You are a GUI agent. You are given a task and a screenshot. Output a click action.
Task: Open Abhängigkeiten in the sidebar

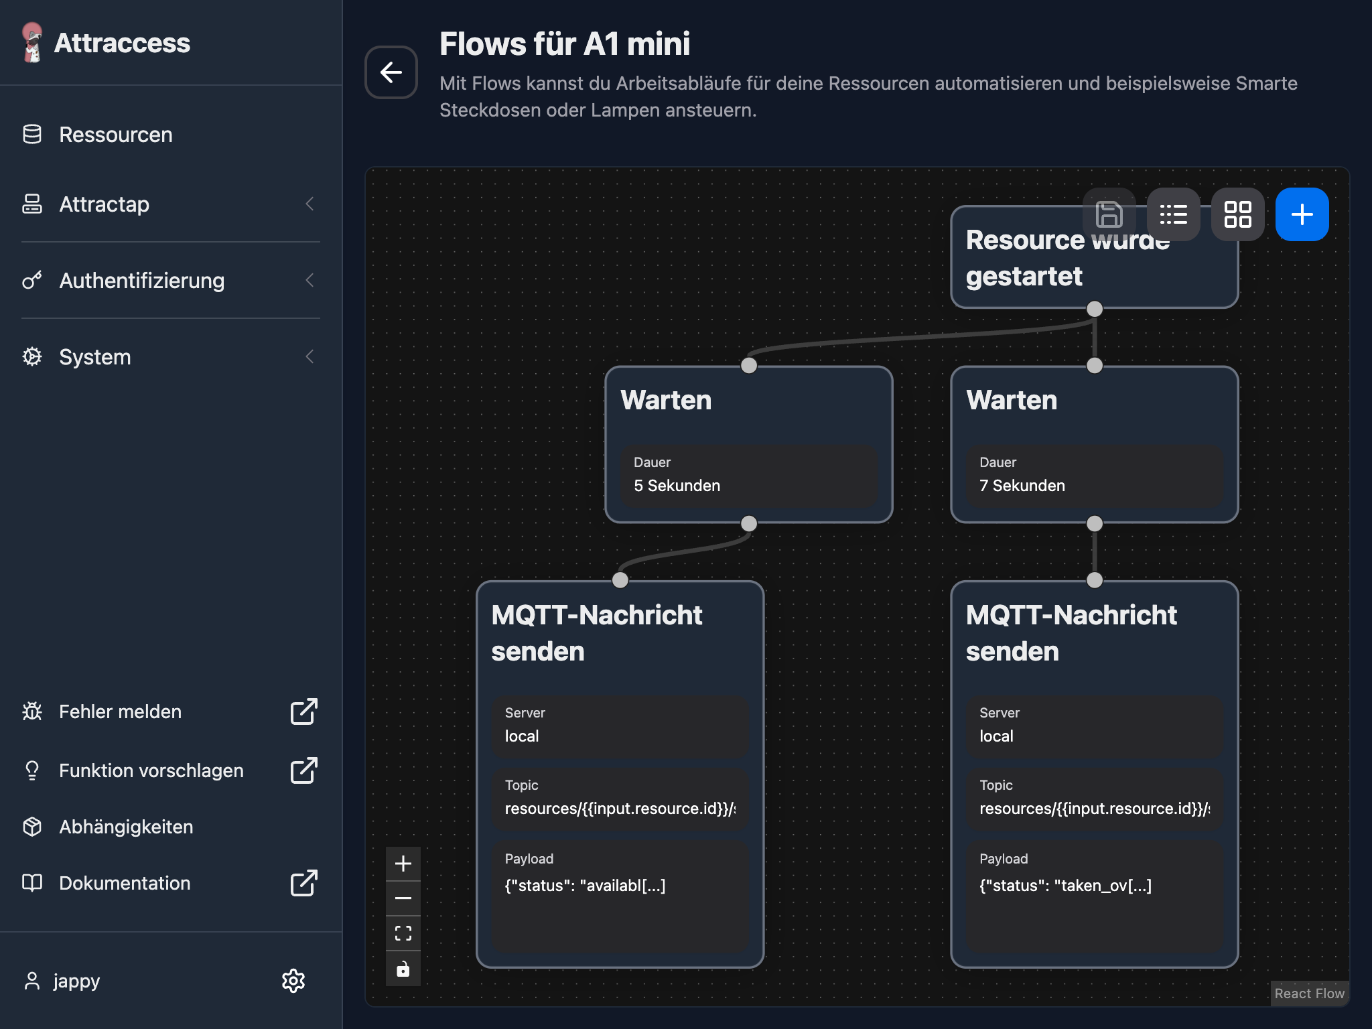coord(171,827)
